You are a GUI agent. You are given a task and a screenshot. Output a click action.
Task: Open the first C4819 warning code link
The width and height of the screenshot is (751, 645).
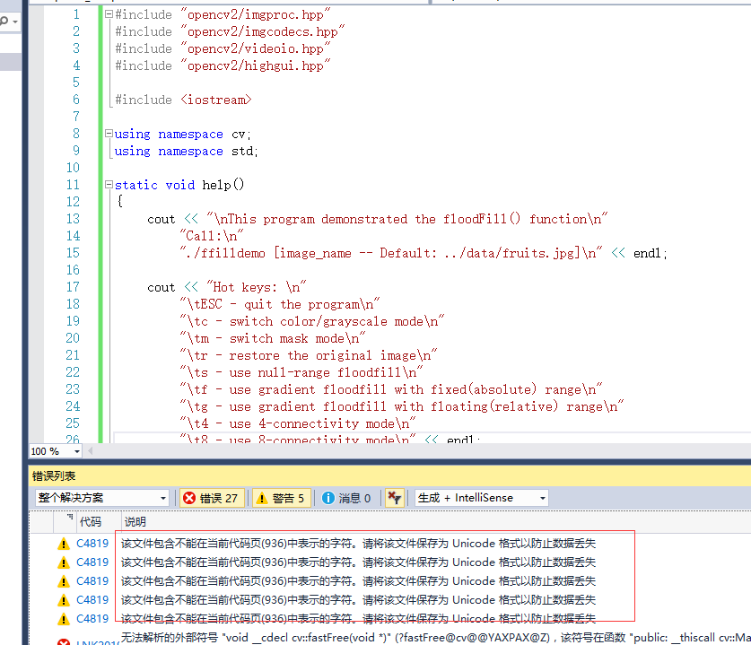tap(92, 544)
